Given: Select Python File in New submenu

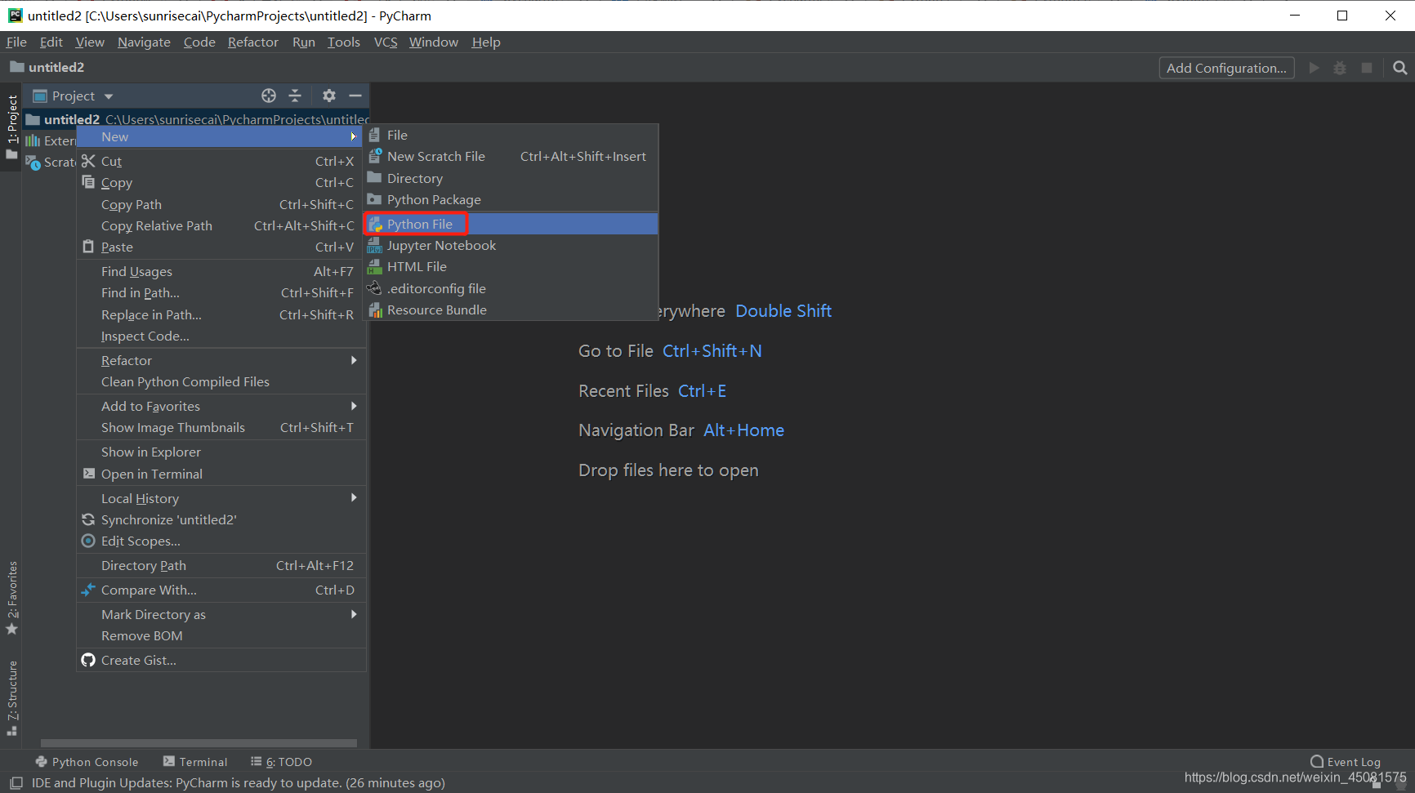Looking at the screenshot, I should [511, 224].
